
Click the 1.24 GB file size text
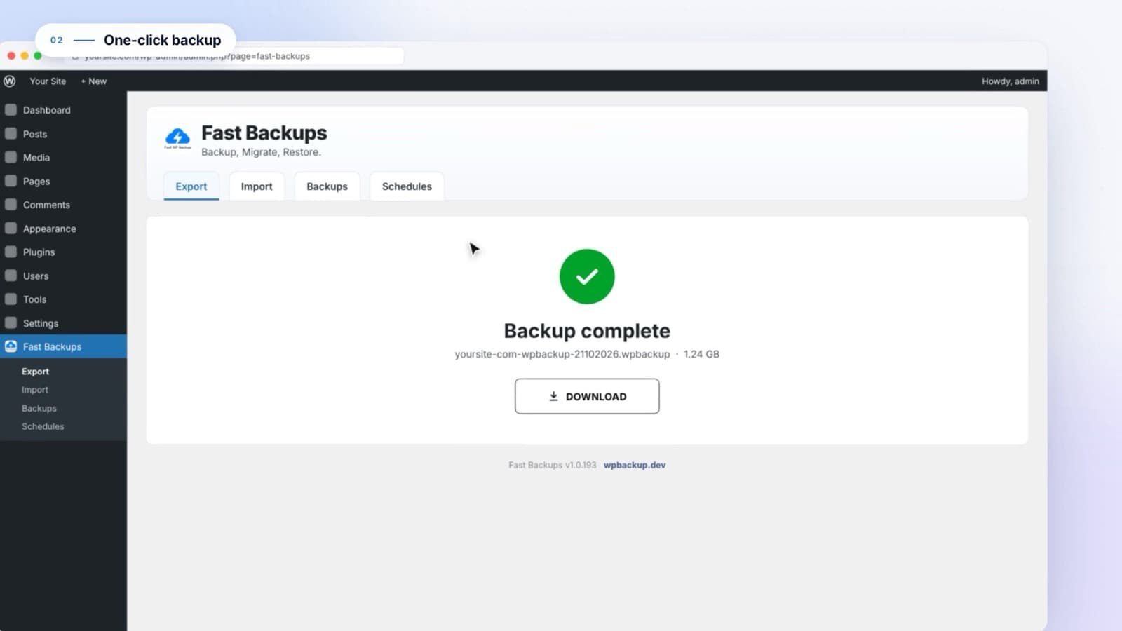[701, 354]
